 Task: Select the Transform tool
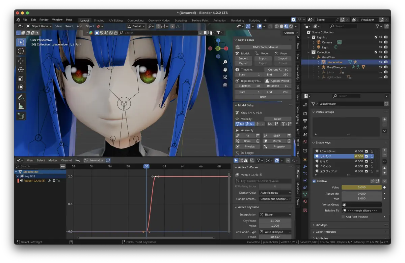(21, 87)
